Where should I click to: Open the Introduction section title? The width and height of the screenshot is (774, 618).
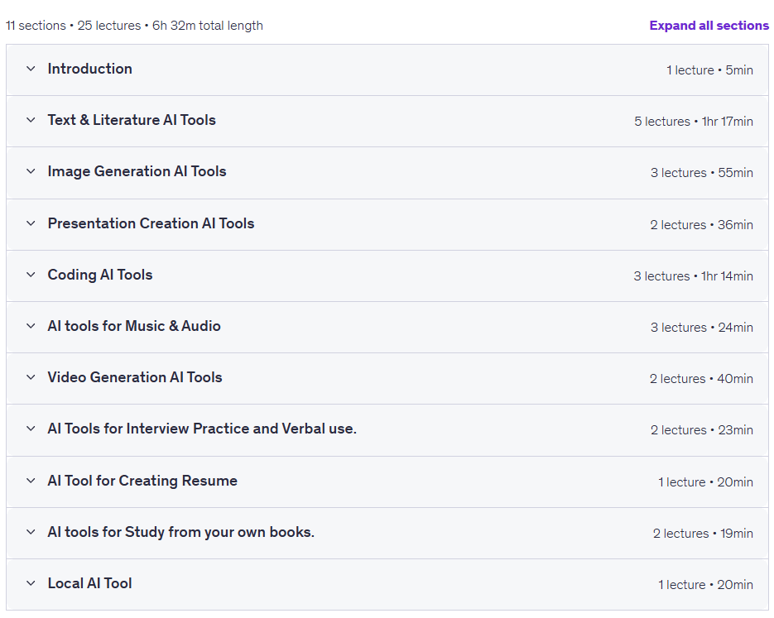click(90, 69)
